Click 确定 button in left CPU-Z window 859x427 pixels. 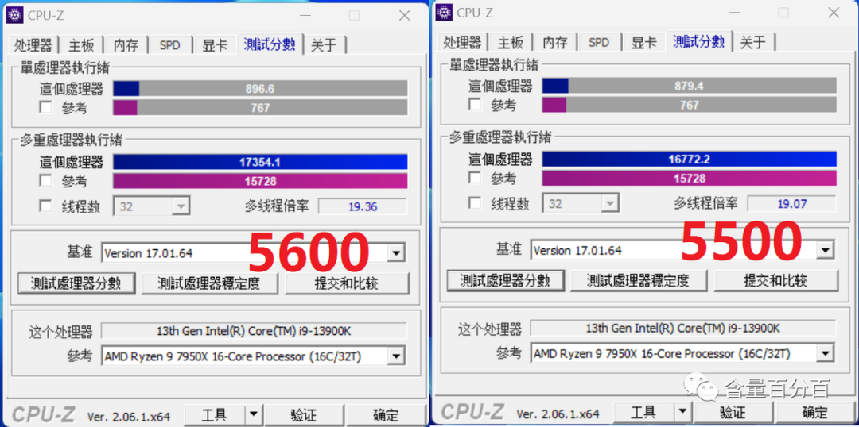[x=385, y=415]
